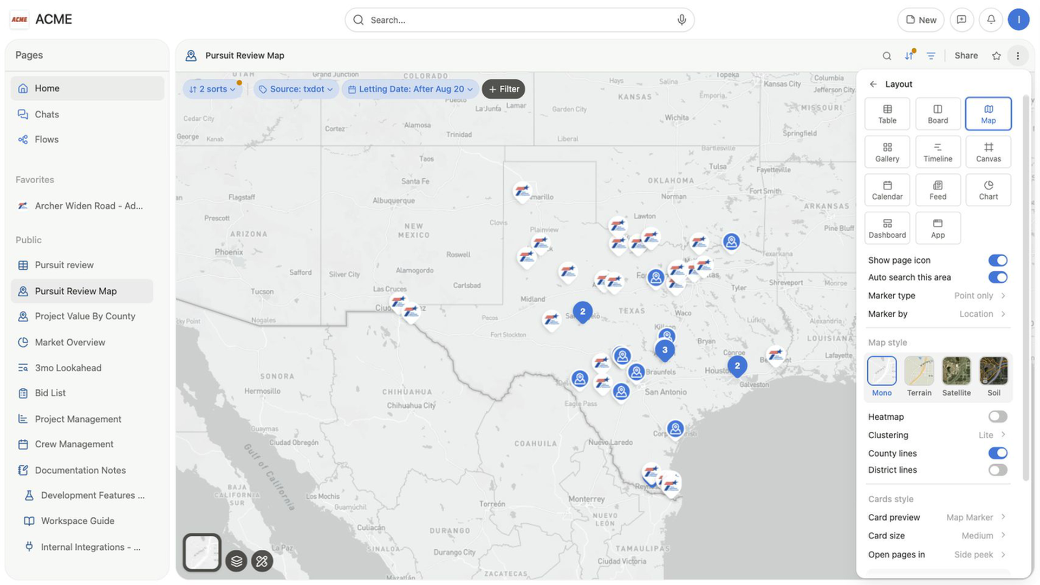Disable the County lines toggle
Screen dimensions: 1040x585
coord(998,453)
